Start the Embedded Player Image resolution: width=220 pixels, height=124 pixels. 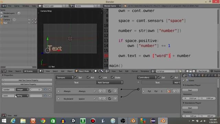tap(190, 90)
